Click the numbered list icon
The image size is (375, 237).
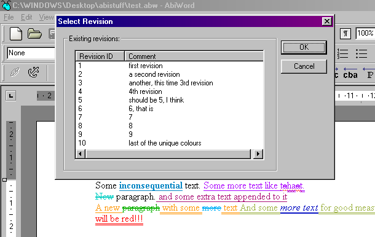tap(342, 53)
